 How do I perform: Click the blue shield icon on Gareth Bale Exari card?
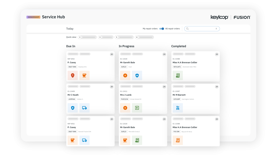[x=137, y=76]
